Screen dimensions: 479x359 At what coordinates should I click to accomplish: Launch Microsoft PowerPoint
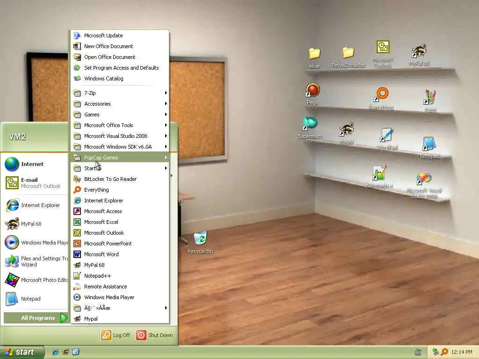tap(120, 244)
